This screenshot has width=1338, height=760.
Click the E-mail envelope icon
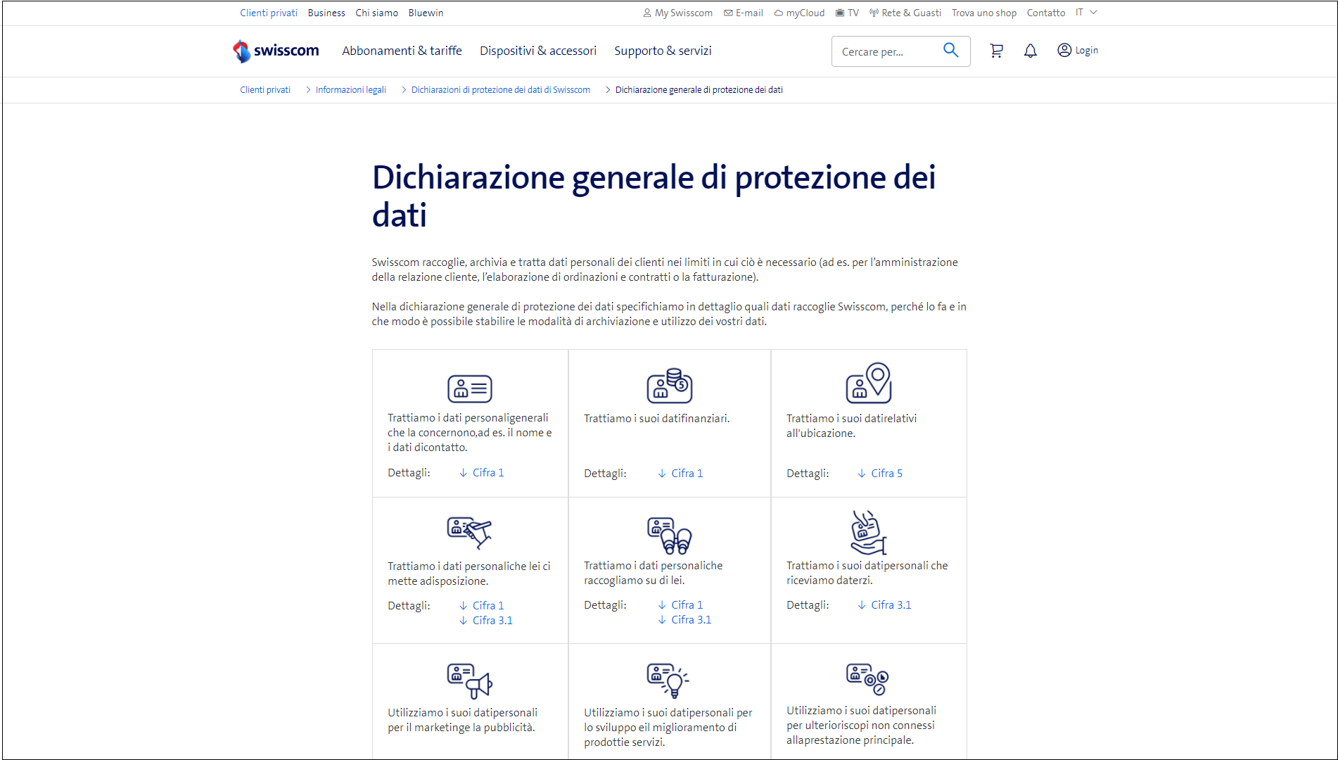(x=728, y=12)
